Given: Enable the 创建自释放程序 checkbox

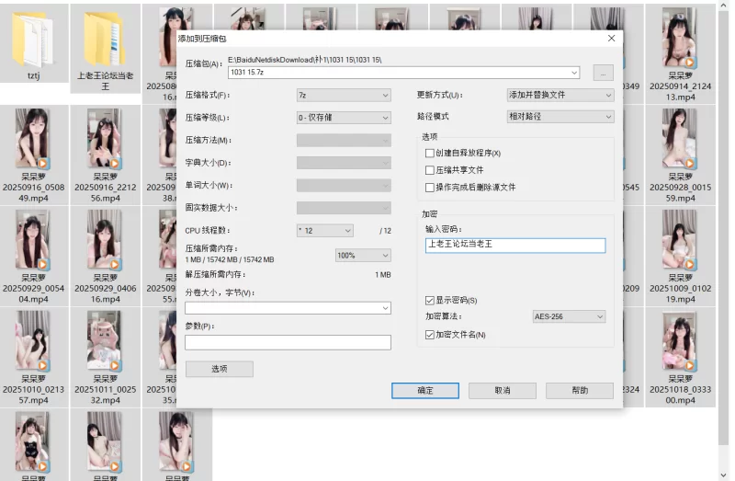Looking at the screenshot, I should point(429,153).
